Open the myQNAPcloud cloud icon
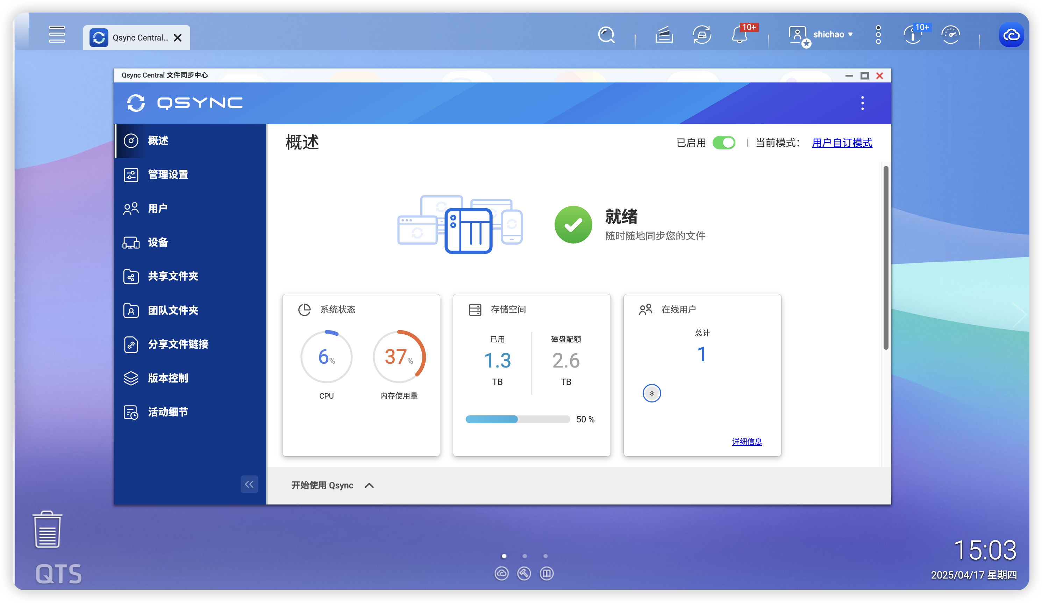The width and height of the screenshot is (1042, 603). 1011,35
